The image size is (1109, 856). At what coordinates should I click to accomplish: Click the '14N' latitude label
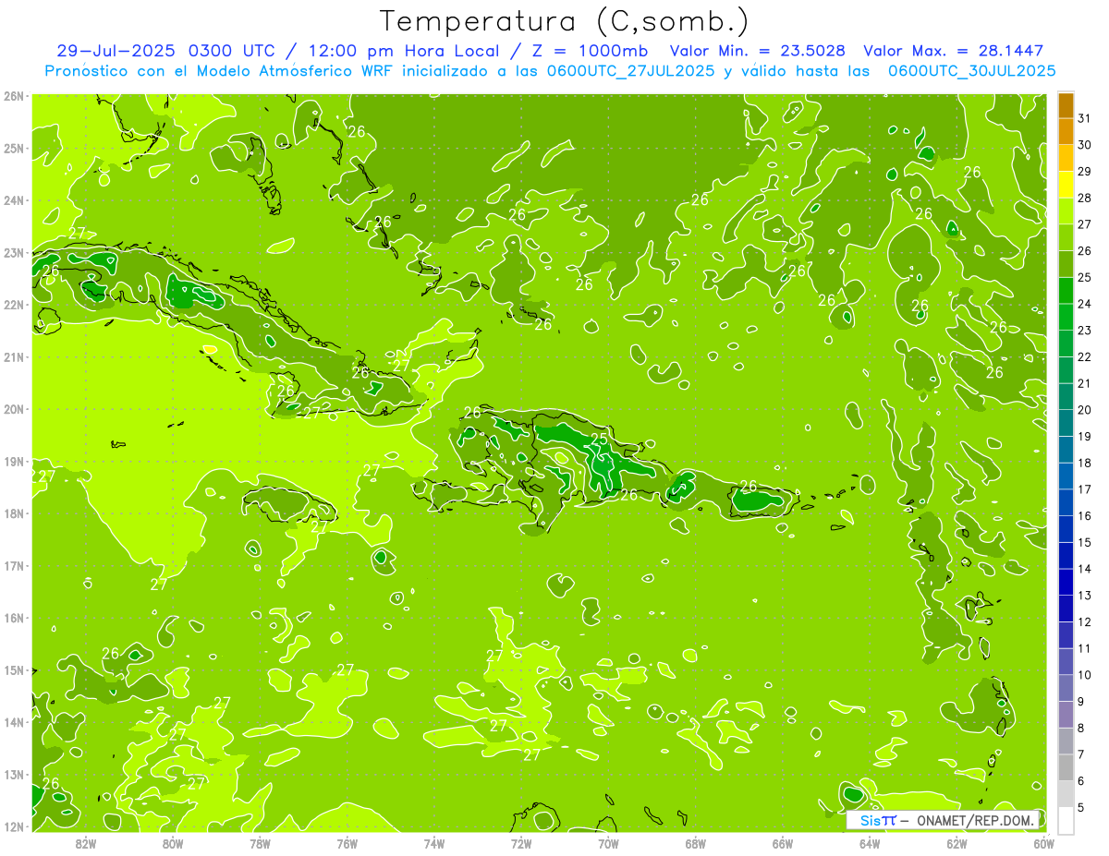[x=14, y=722]
